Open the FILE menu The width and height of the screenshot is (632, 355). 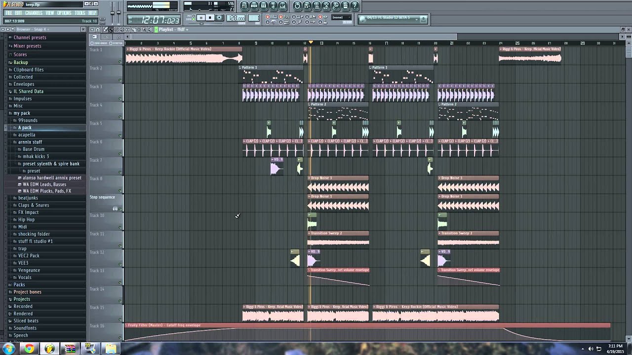pos(8,13)
